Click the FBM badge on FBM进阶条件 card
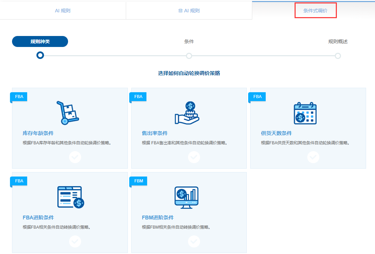375x254 pixels. (139, 181)
